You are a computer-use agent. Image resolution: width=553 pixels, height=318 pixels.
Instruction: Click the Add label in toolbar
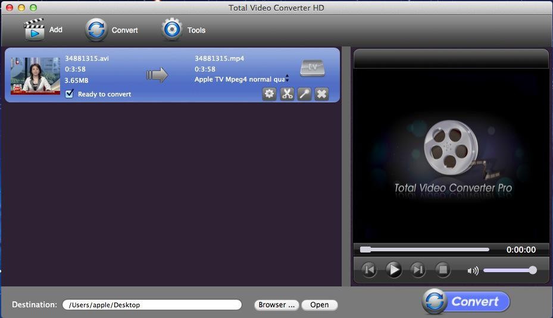[56, 30]
